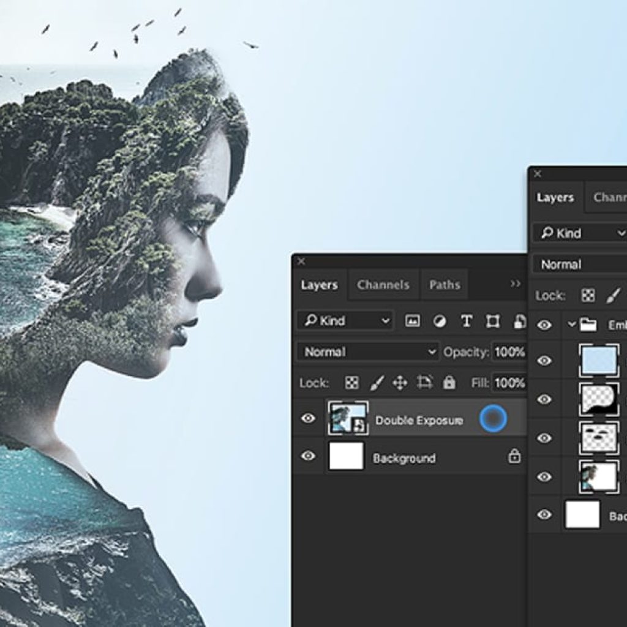The width and height of the screenshot is (627, 627).
Task: Click the padlock on the Background layer row
Action: click(x=514, y=456)
